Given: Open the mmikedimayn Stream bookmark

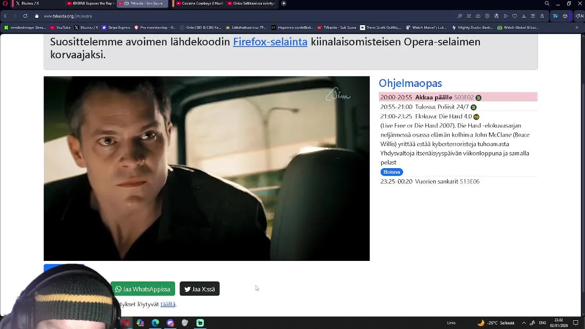Looking at the screenshot, I should (x=25, y=27).
